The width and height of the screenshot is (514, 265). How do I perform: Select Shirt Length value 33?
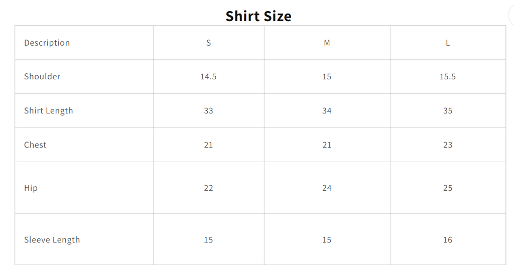(x=208, y=110)
